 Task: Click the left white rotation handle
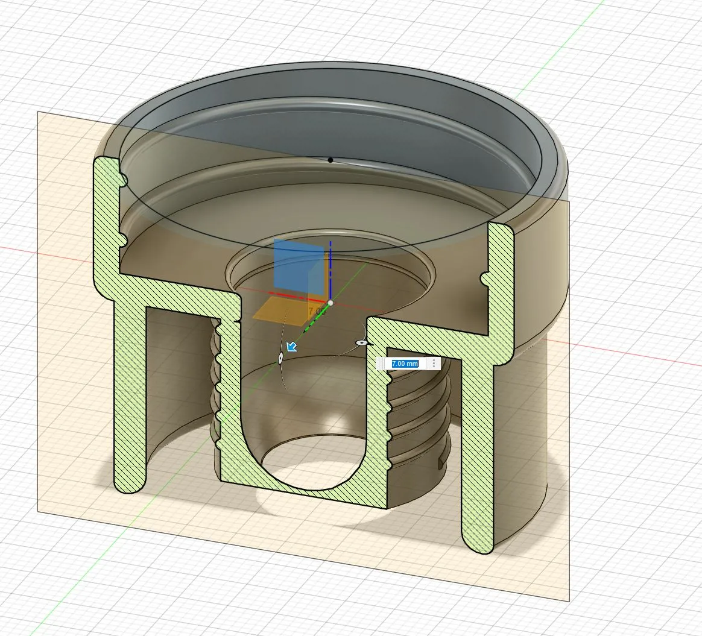point(280,358)
